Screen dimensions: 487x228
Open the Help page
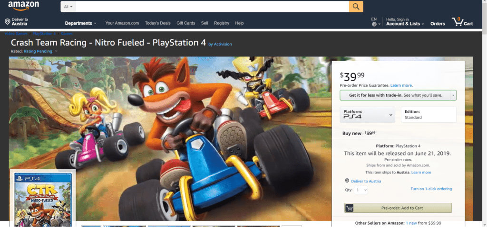pos(239,23)
